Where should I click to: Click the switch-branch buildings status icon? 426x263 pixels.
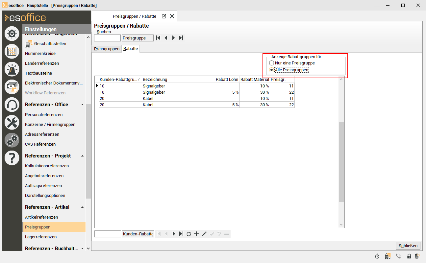click(x=388, y=256)
